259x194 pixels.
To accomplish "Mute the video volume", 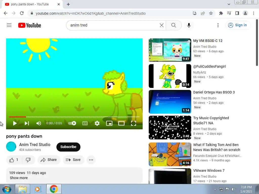I will pos(39,123).
